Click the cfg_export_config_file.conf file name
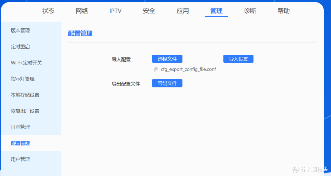Image resolution: width=331 pixels, height=176 pixels. pos(188,69)
